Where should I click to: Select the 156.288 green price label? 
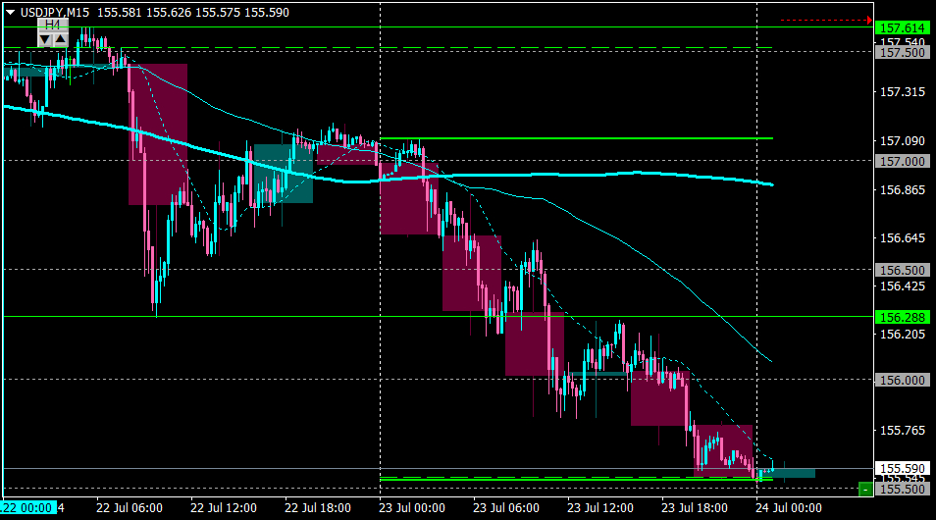pos(902,318)
